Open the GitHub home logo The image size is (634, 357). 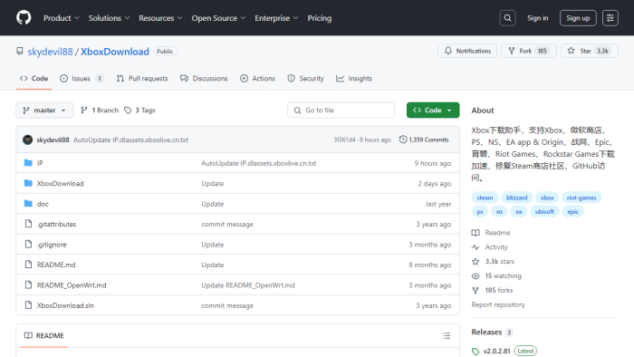pos(24,18)
